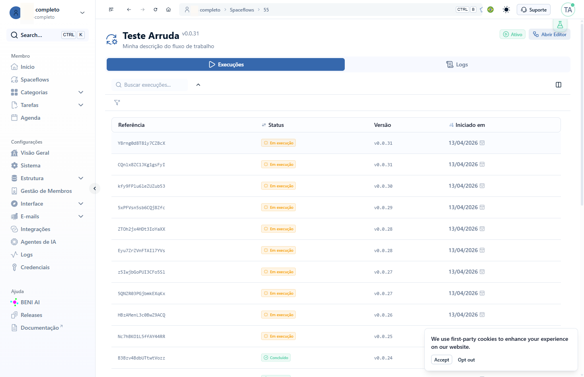Expand Interface submenu

81,204
